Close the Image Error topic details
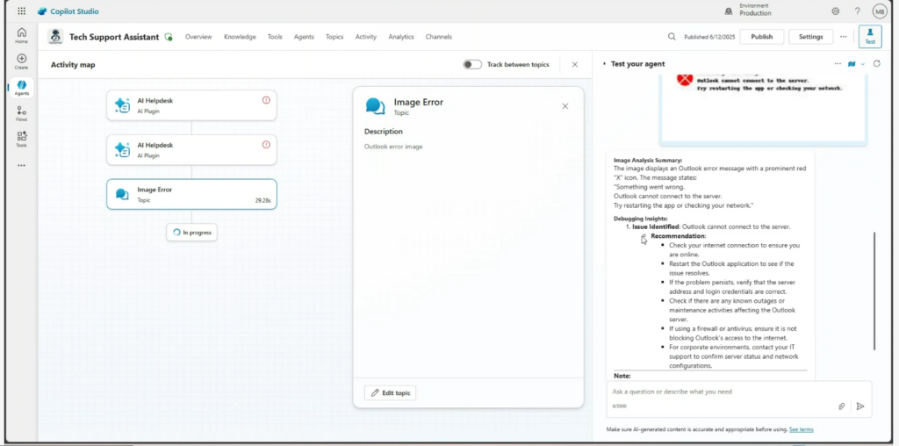 coord(565,106)
